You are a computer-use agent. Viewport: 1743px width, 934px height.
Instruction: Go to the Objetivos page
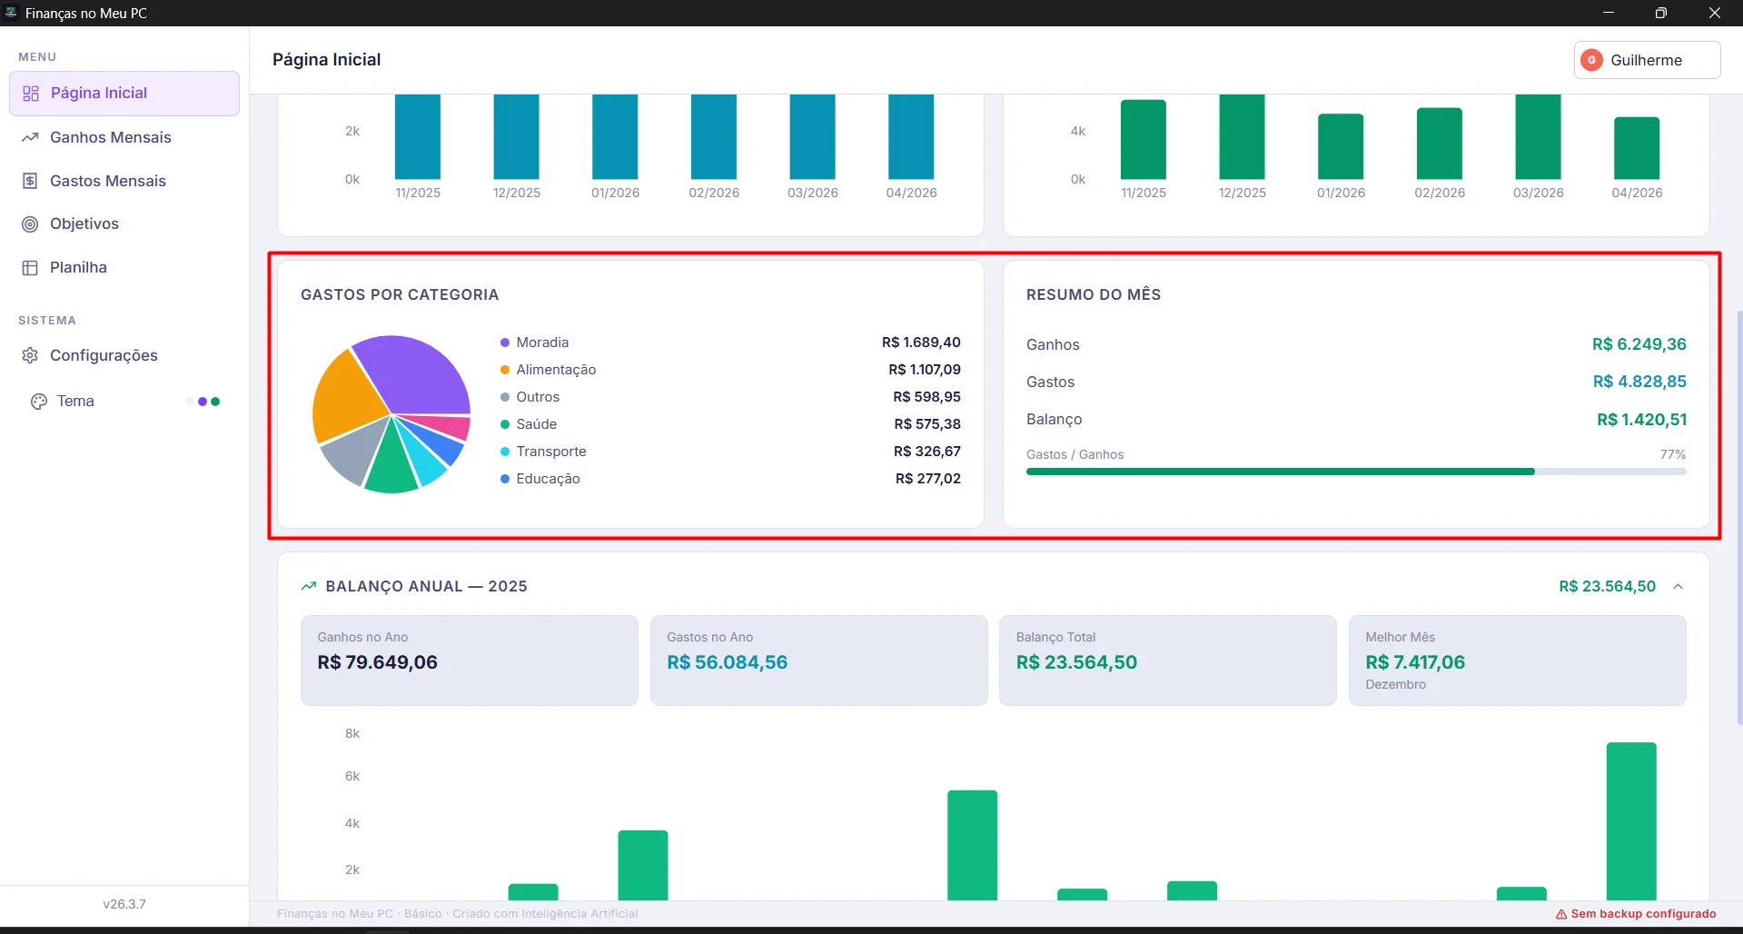click(84, 224)
